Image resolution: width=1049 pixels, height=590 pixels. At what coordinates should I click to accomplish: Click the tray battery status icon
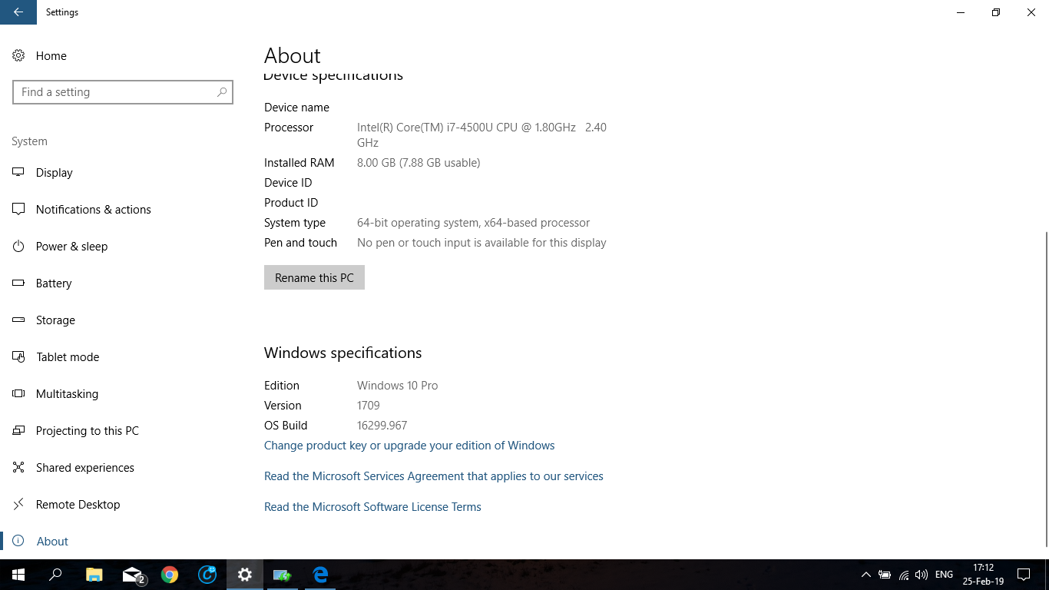(x=885, y=575)
